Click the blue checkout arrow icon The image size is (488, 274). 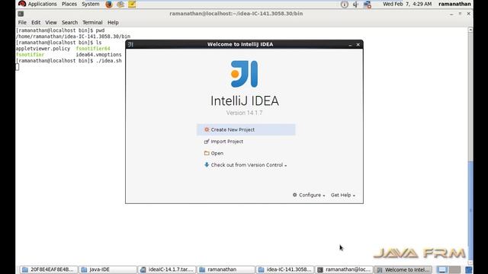click(x=207, y=164)
